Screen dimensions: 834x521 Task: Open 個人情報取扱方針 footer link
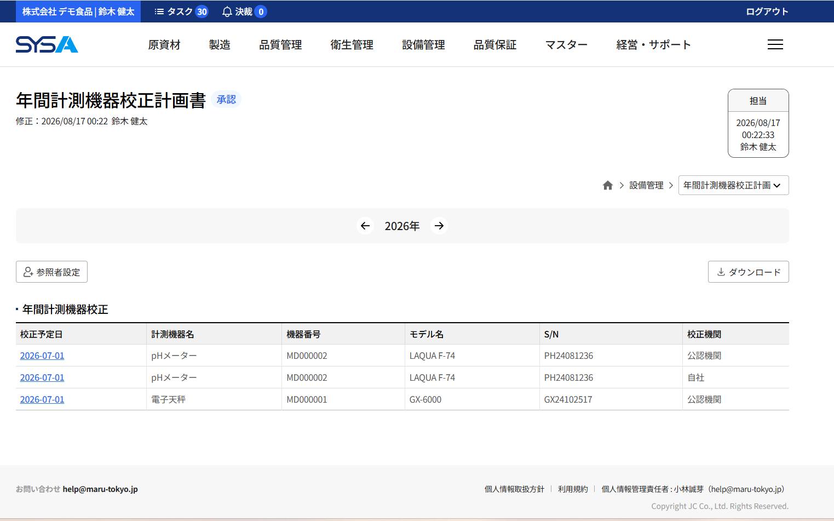coord(514,489)
